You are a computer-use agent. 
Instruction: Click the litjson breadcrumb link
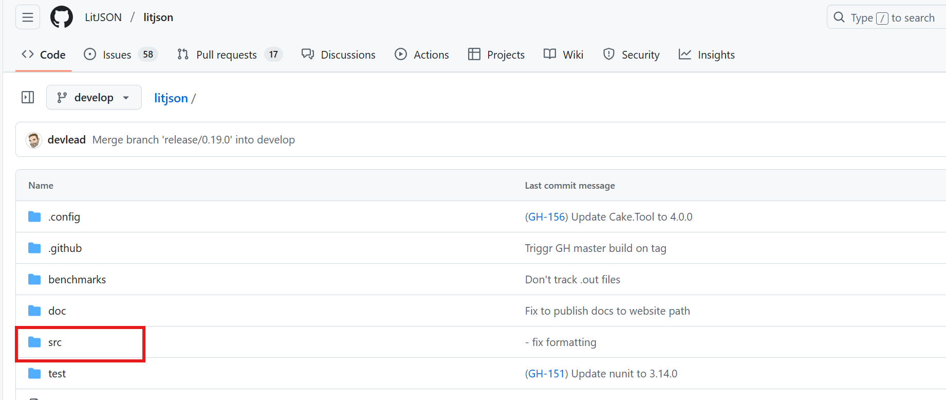tap(171, 98)
